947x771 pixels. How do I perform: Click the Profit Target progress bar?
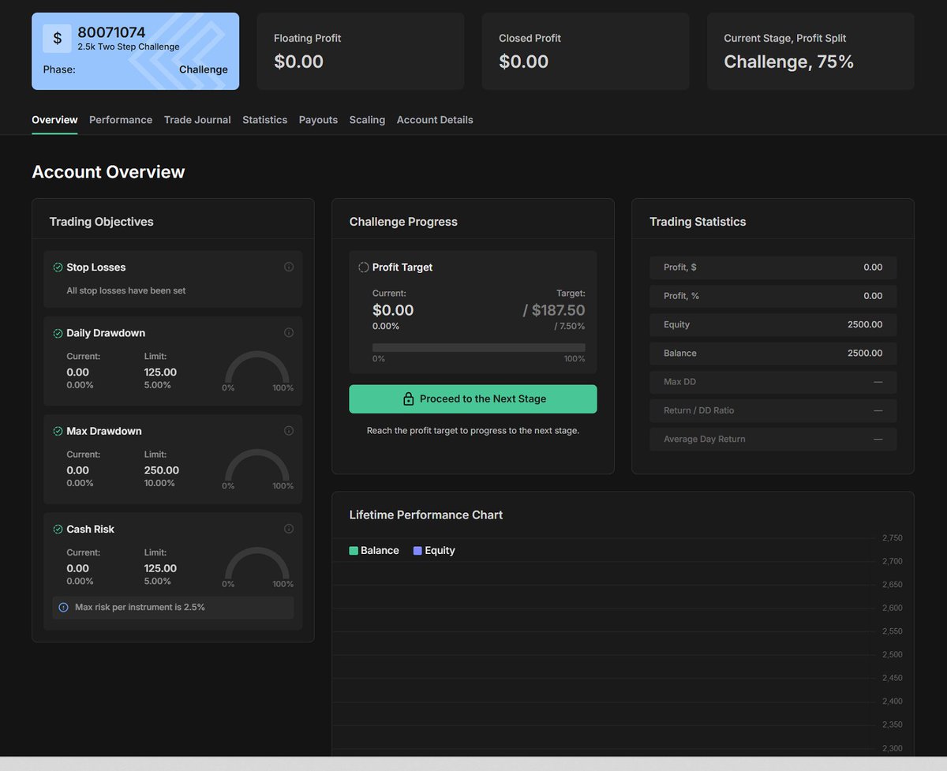coord(479,347)
